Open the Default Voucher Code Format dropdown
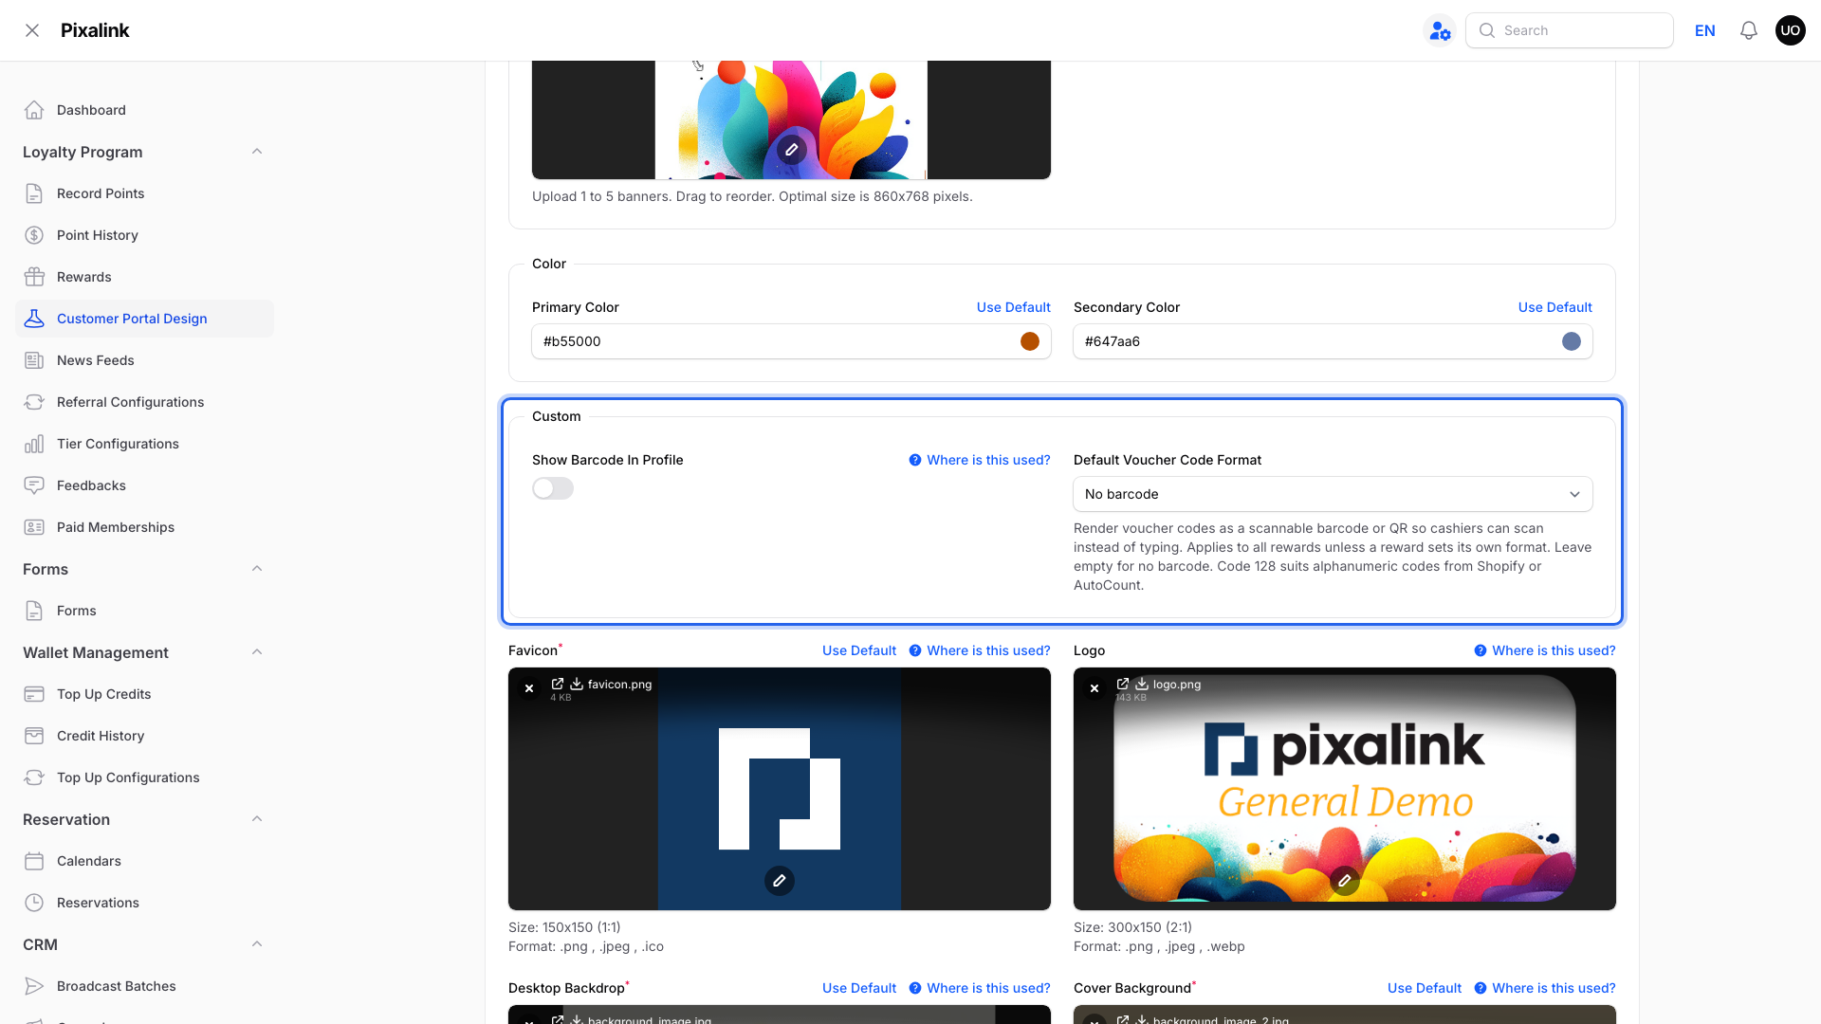This screenshot has width=1821, height=1024. tap(1333, 494)
